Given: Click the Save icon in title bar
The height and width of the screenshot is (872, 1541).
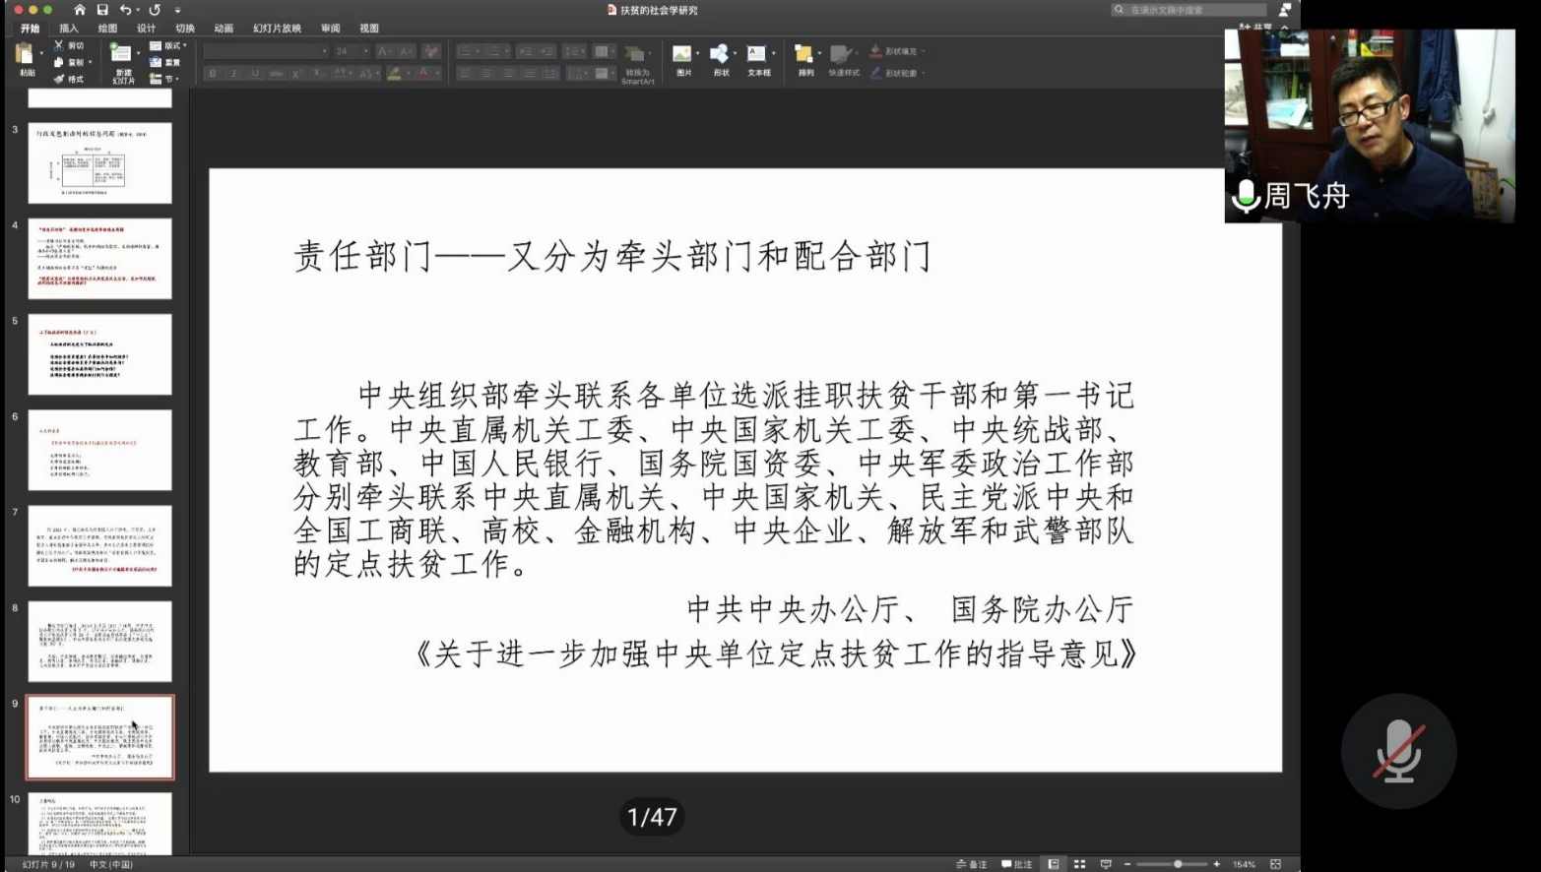Looking at the screenshot, I should (101, 10).
